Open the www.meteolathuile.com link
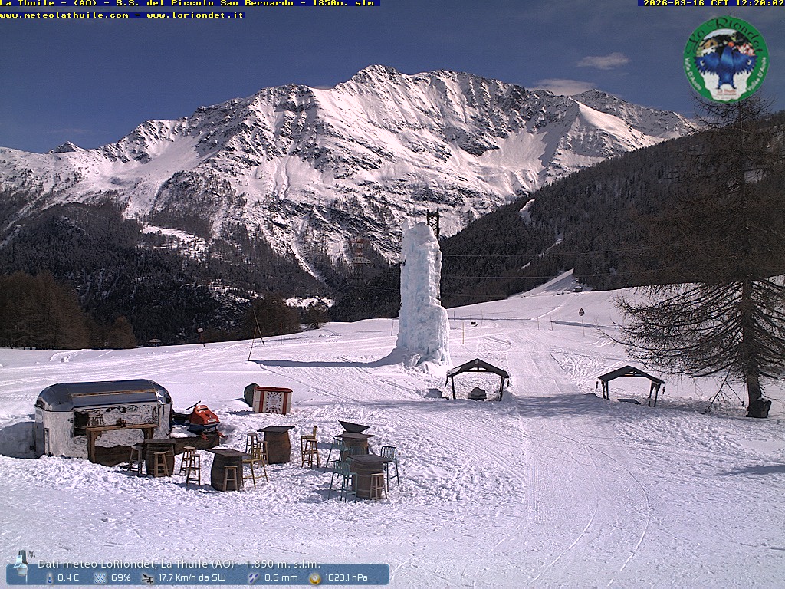The width and height of the screenshot is (785, 589). click(65, 15)
